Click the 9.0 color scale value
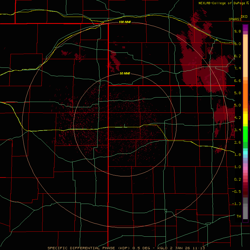Screen dimensions: 250x250 [x=237, y=44]
